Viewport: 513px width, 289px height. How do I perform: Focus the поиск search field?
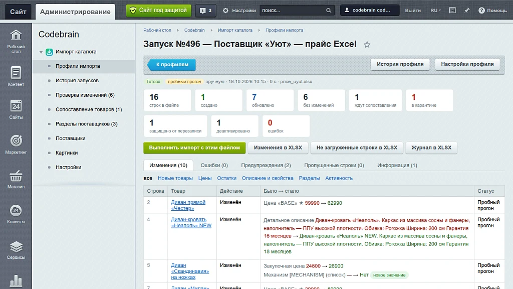click(x=293, y=11)
